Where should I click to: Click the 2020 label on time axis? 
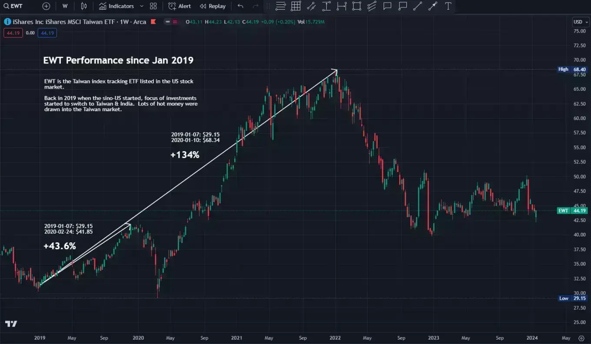point(138,338)
